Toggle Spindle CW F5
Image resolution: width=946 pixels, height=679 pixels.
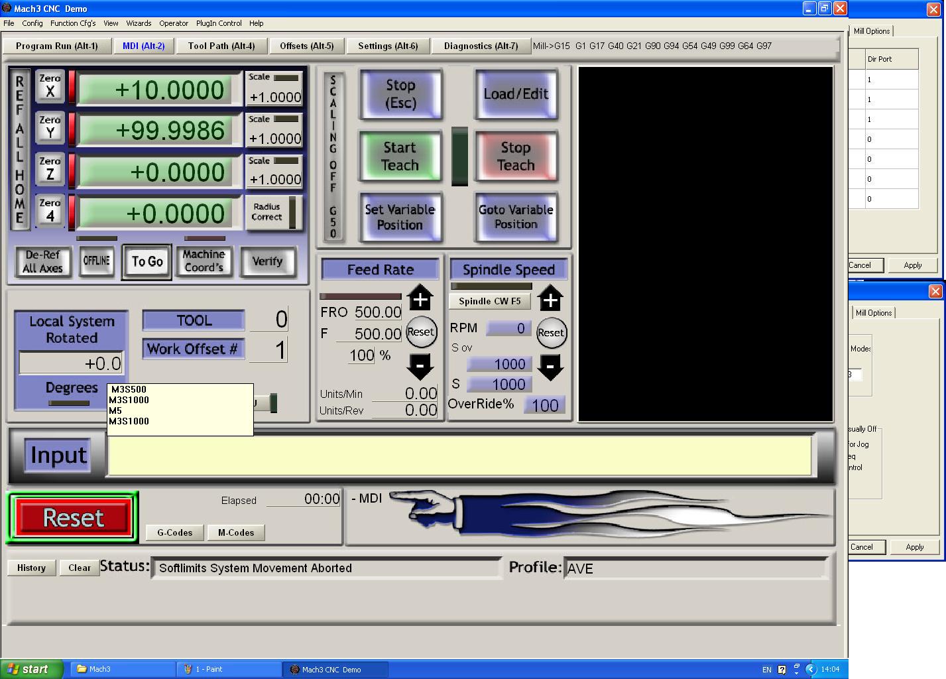(490, 301)
